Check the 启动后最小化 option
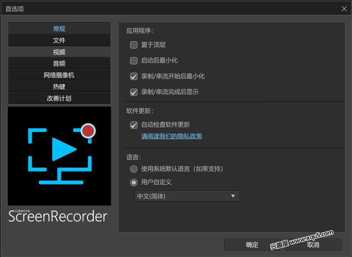This screenshot has height=257, width=352. 134,60
